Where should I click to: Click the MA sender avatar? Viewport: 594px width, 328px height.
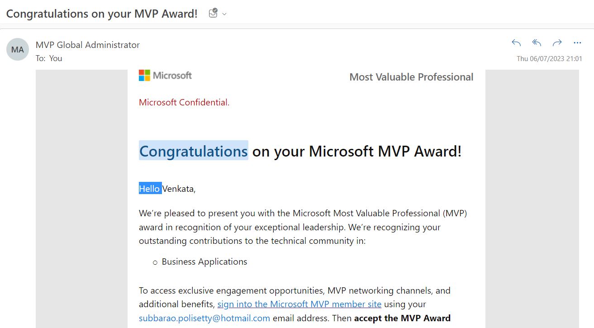point(18,50)
